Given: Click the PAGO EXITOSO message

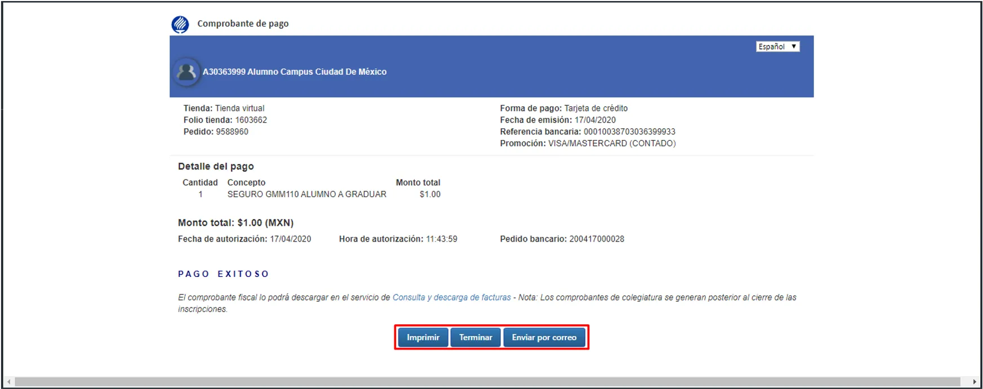Looking at the screenshot, I should [223, 274].
